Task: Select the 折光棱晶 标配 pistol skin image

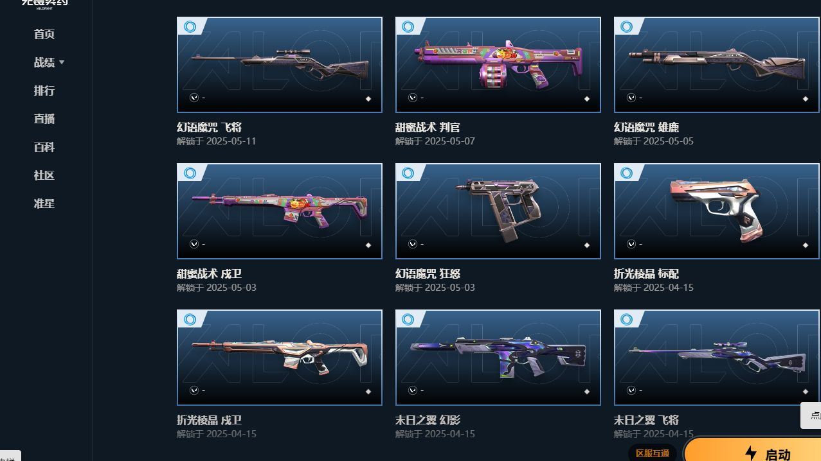Action: (717, 211)
